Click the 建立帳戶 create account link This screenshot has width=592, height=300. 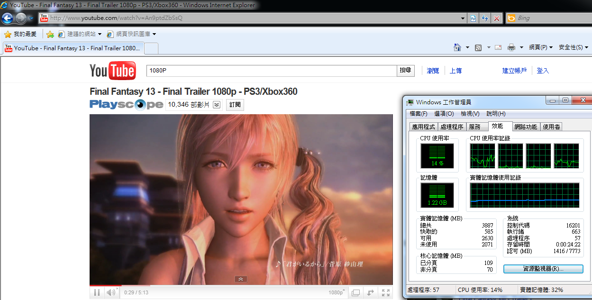(514, 71)
